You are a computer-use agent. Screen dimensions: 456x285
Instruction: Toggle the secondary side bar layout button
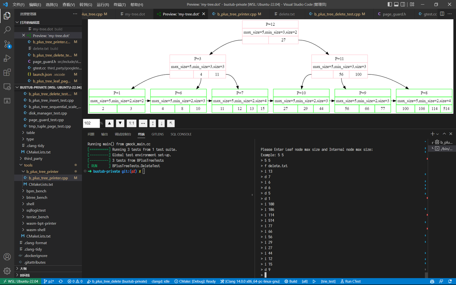403,4
